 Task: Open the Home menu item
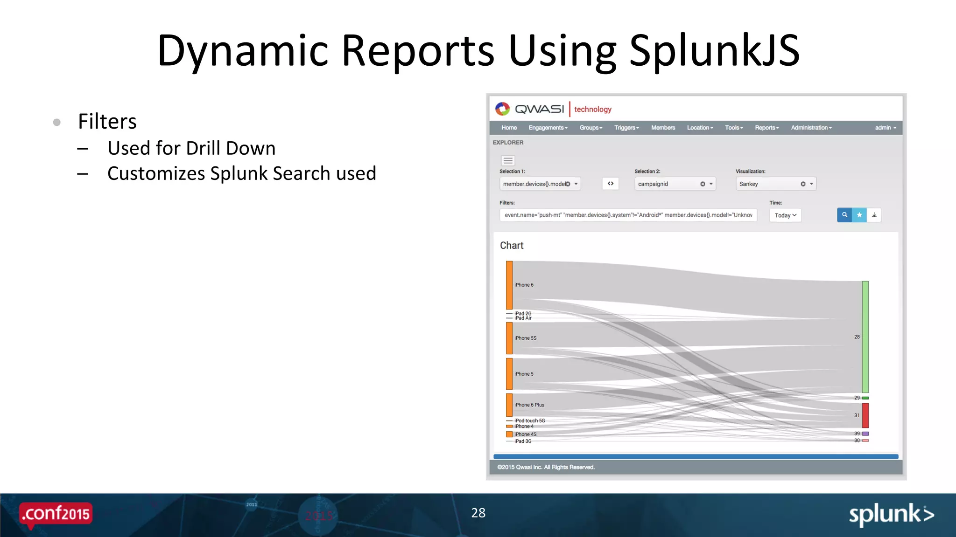coord(509,128)
